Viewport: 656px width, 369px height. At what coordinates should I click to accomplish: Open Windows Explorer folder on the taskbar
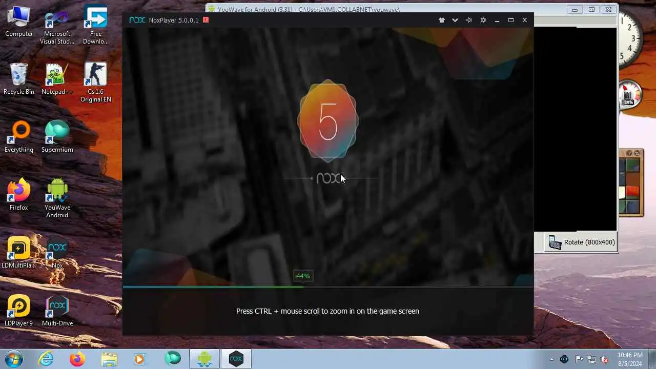pyautogui.click(x=109, y=359)
